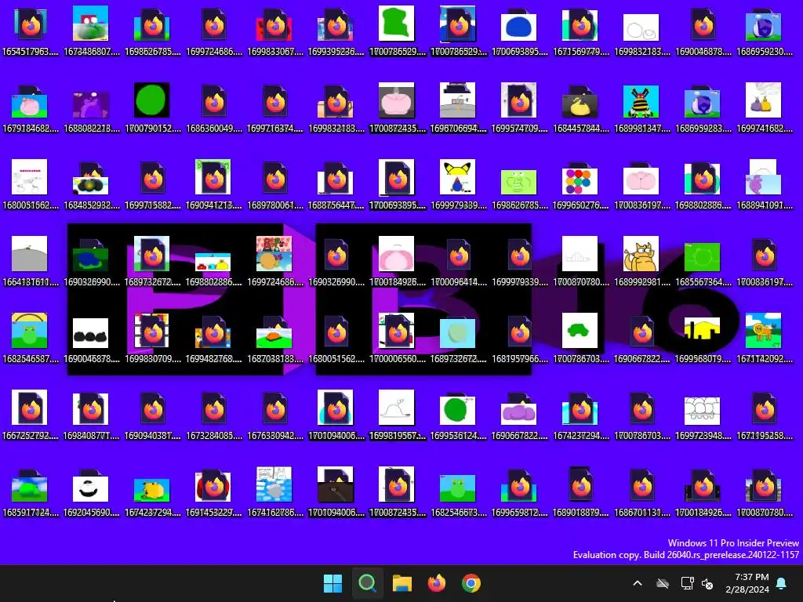
Task: Launch File Explorer from the taskbar
Action: tap(402, 583)
